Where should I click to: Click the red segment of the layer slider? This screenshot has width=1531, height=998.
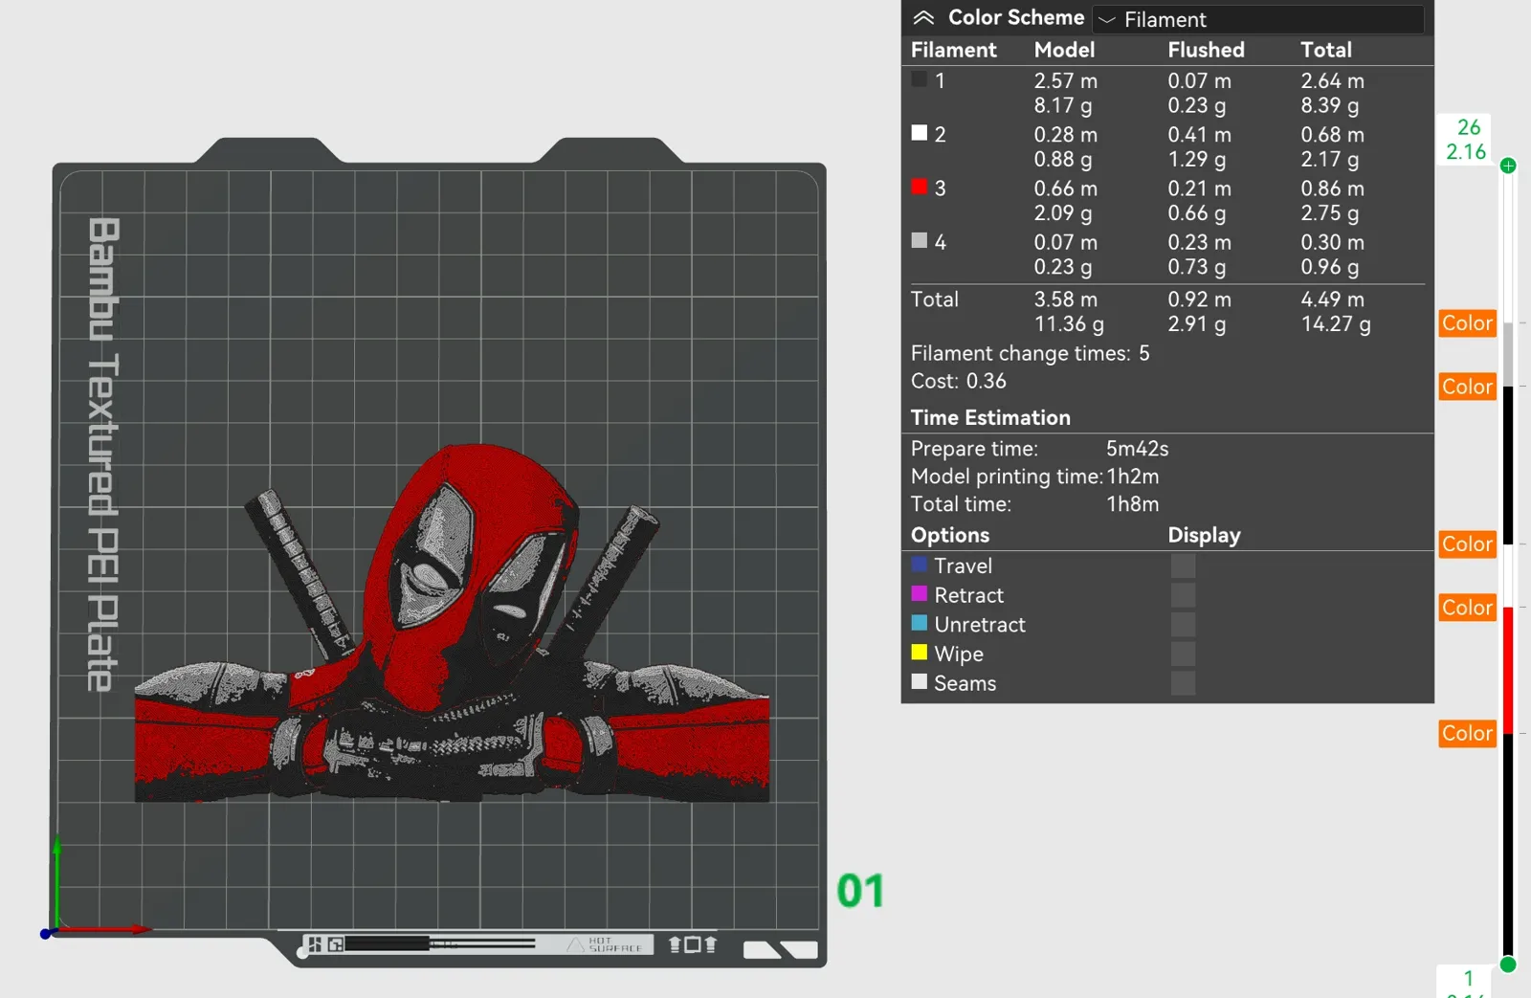click(x=1508, y=670)
